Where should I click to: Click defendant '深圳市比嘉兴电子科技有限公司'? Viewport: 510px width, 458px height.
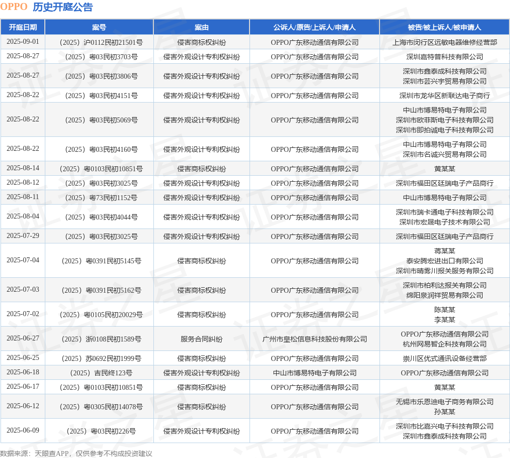point(445,426)
